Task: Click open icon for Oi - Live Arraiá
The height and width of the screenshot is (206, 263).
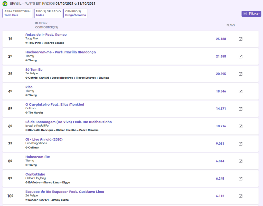Action: 240,144
